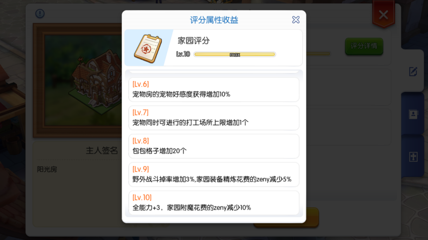This screenshot has width=428, height=240.
Task: Click the 主人签名 heading
Action: (x=102, y=150)
